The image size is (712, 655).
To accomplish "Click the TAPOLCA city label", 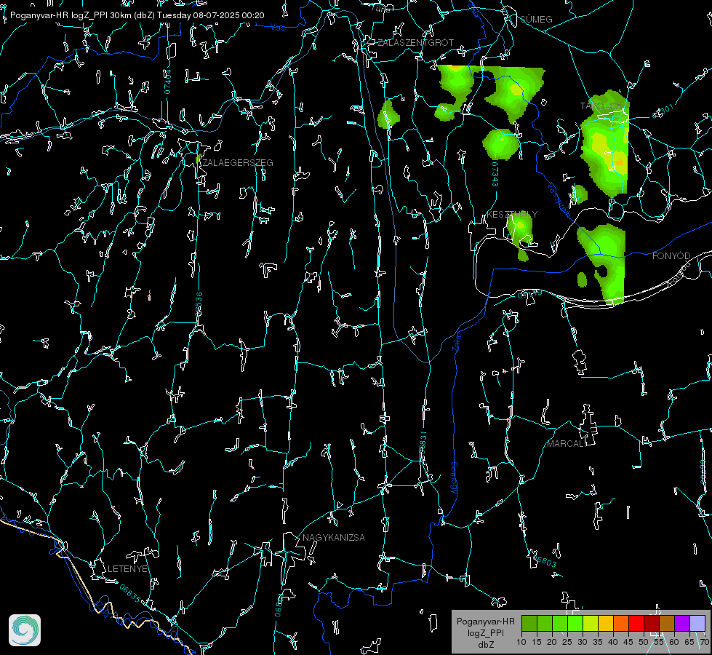I will coord(601,106).
